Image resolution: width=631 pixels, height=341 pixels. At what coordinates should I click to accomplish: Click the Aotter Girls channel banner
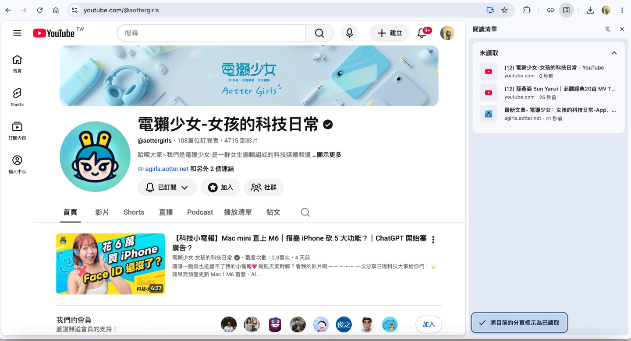click(x=249, y=76)
